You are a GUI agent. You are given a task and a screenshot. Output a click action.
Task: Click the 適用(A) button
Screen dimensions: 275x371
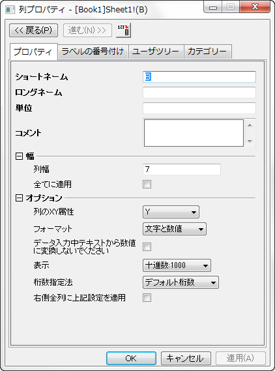click(240, 358)
